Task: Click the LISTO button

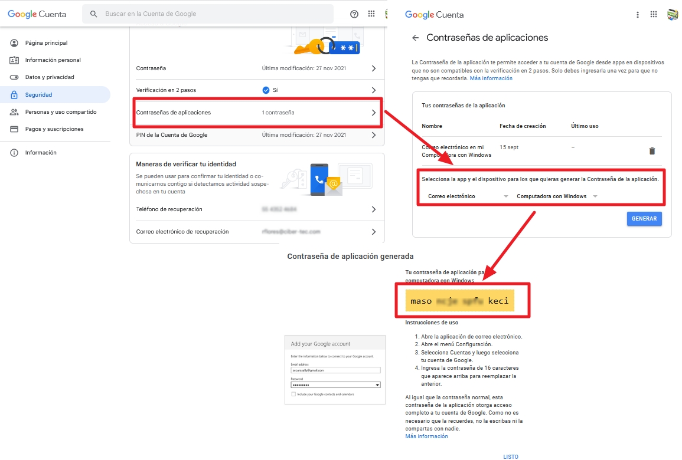Action: 511,456
